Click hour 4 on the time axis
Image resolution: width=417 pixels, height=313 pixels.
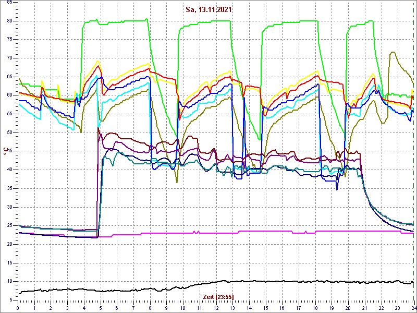click(84, 308)
